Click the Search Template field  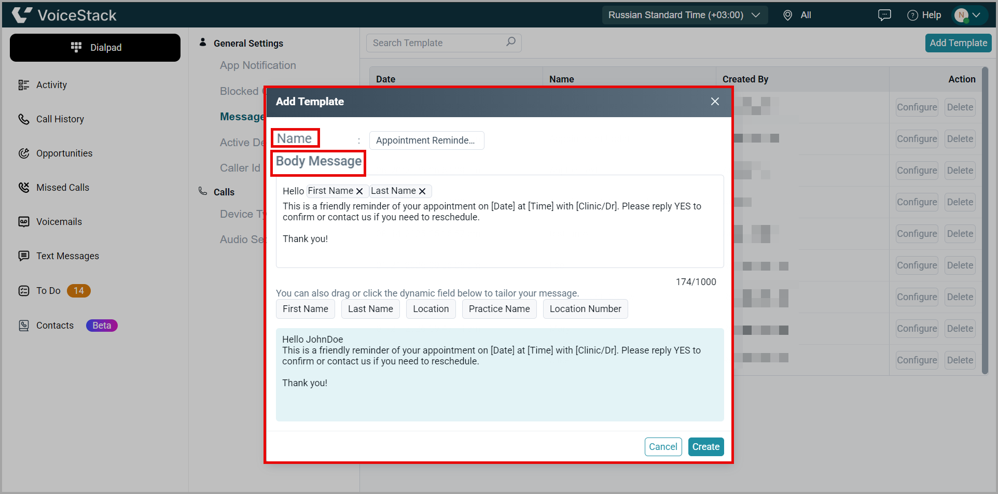point(444,43)
